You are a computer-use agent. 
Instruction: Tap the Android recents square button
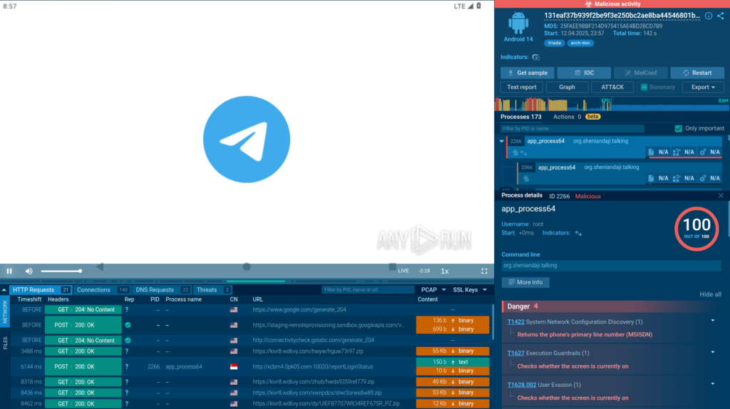[x=392, y=266]
